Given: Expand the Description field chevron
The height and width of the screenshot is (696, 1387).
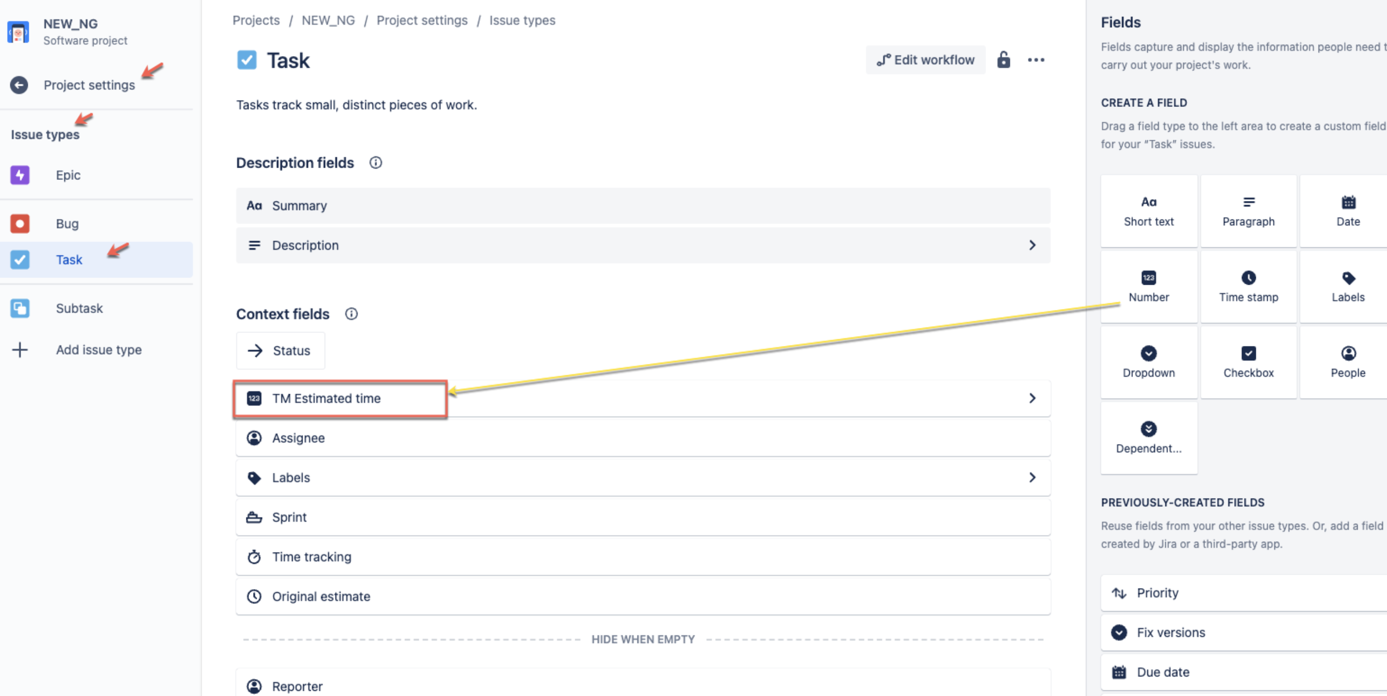Looking at the screenshot, I should 1032,245.
